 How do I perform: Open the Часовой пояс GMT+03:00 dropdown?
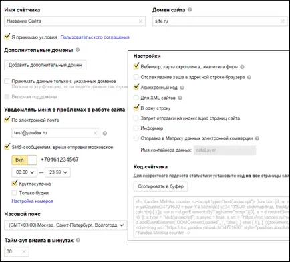pos(65,225)
